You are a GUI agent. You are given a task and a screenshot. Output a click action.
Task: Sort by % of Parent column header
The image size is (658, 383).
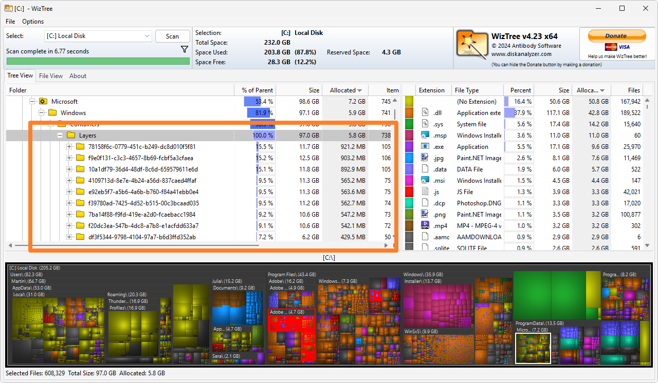pos(255,90)
